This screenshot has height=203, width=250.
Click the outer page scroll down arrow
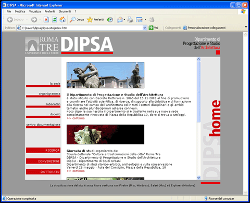(245, 193)
